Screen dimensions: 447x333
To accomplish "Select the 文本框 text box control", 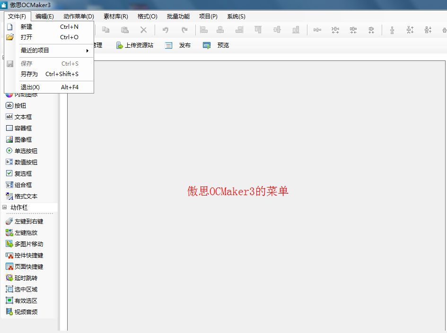I will click(19, 117).
